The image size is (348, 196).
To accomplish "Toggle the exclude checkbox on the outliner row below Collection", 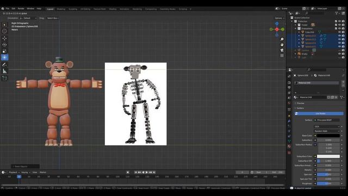I will coord(336,25).
